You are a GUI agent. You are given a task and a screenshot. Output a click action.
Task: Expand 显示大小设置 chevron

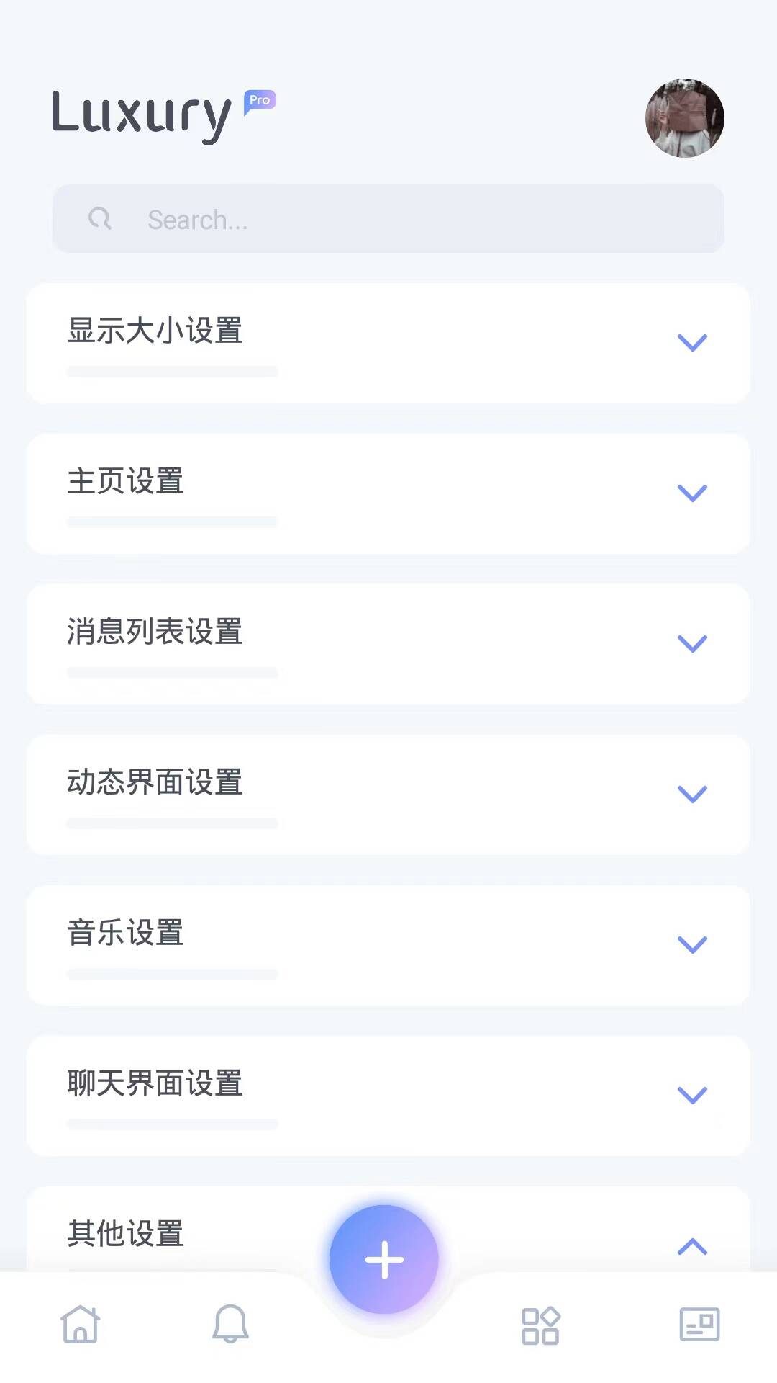(x=692, y=342)
